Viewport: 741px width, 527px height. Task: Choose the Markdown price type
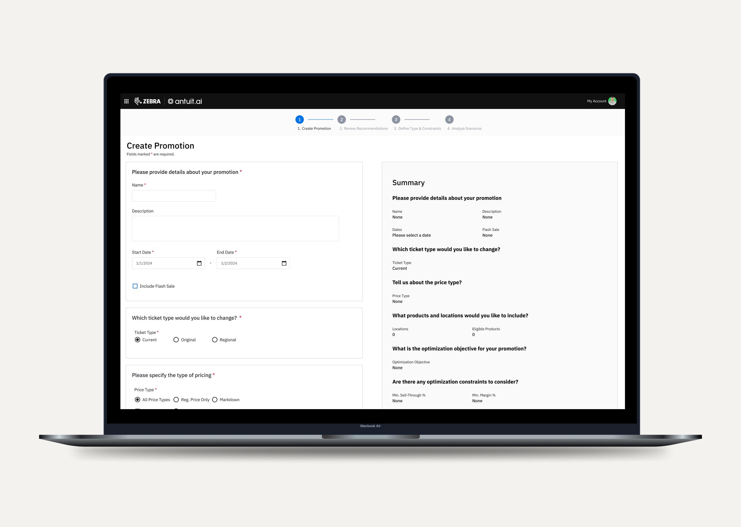tap(214, 399)
